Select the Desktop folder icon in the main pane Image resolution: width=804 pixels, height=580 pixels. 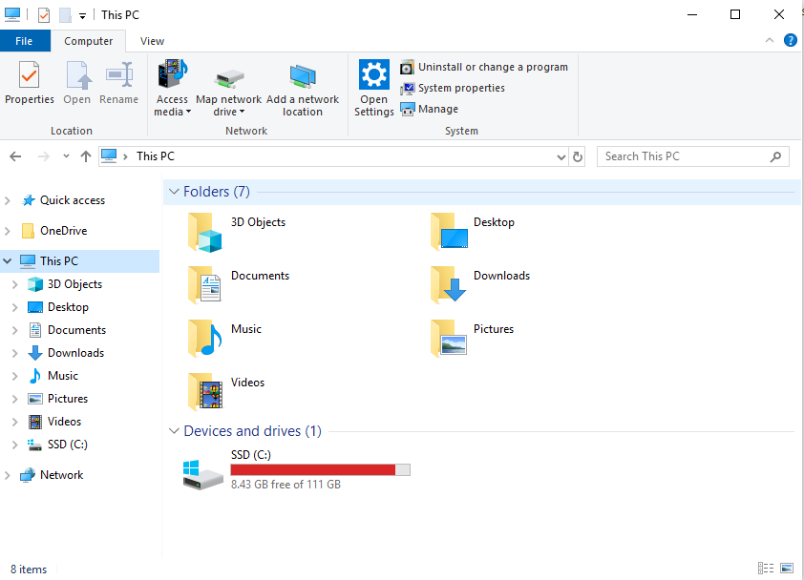click(449, 232)
